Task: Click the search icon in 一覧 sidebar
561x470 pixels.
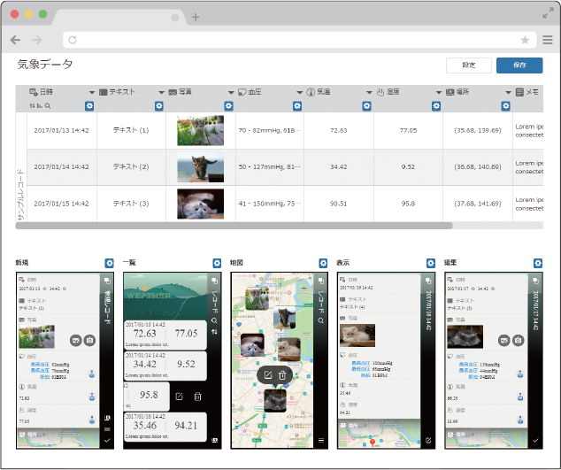Action: (x=215, y=319)
